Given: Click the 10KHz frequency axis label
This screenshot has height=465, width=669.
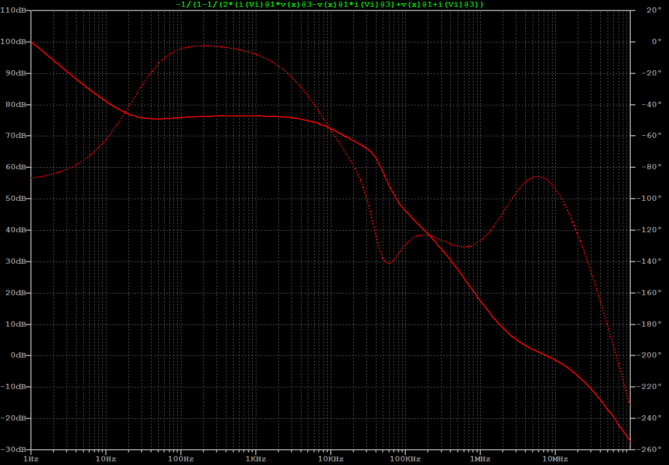Looking at the screenshot, I should click(x=331, y=459).
